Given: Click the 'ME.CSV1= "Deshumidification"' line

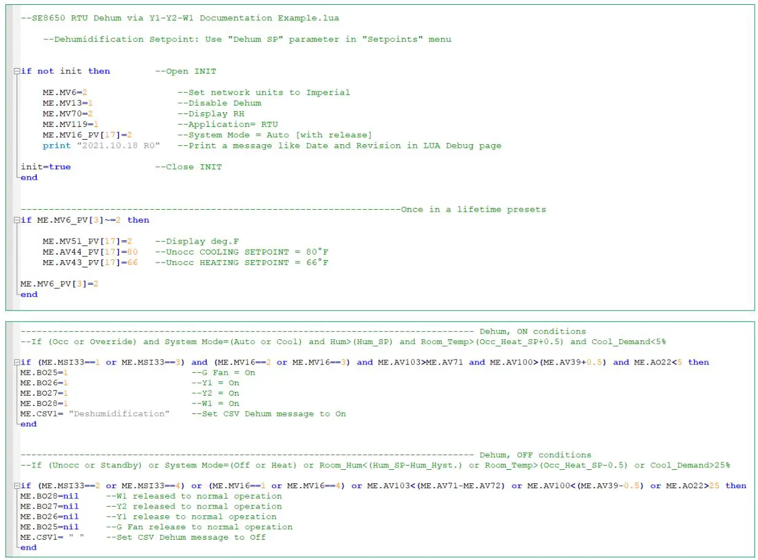Looking at the screenshot, I should [95, 414].
